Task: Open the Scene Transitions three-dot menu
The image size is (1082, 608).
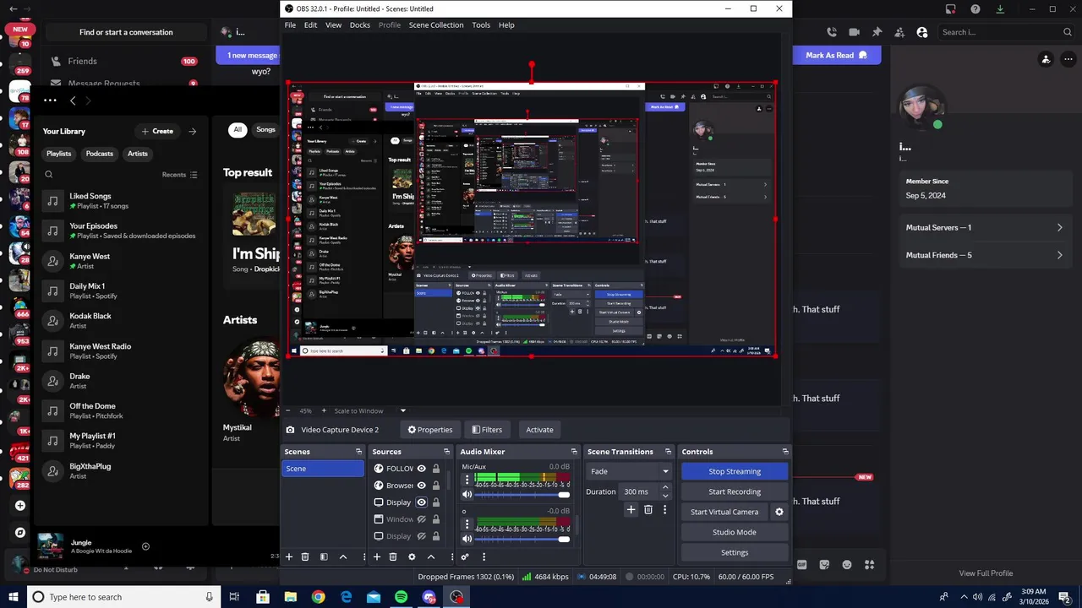Action: click(664, 510)
